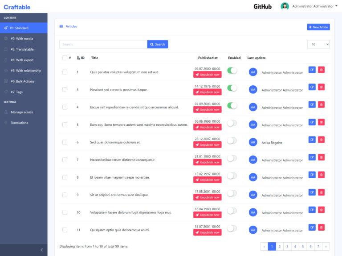Open the administrator profile avatar
The width and height of the screenshot is (342, 256).
pos(285,6)
